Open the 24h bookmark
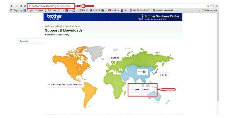 click(61, 10)
